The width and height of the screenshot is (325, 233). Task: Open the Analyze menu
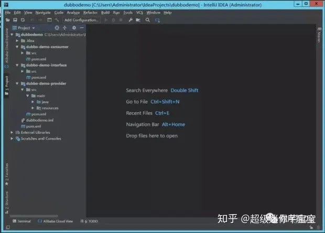[73, 13]
